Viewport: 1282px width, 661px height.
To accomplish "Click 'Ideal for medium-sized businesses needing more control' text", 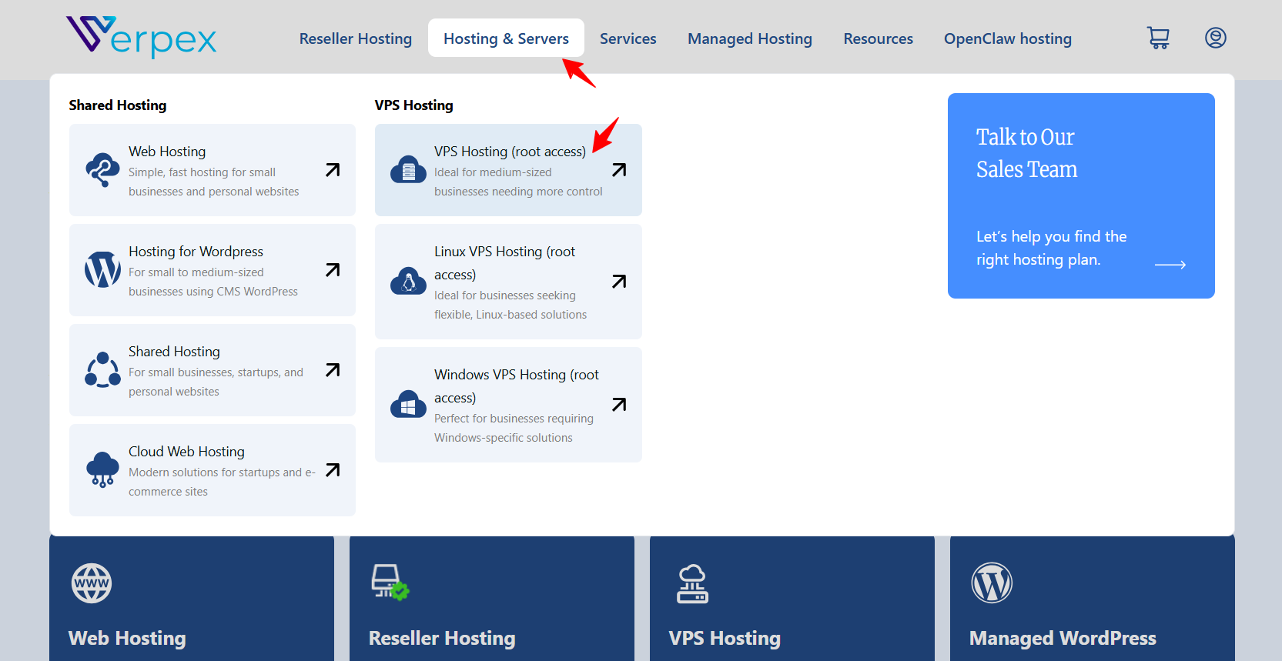I will click(x=518, y=182).
